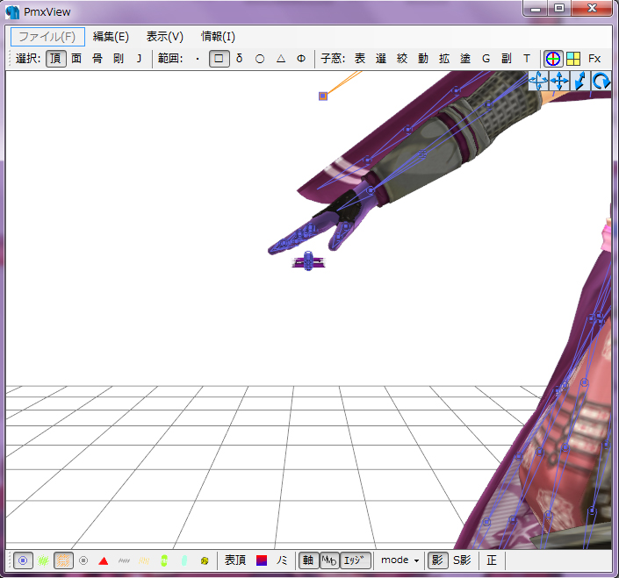
Task: Click the PmxView app icon in title bar
Action: 12,12
